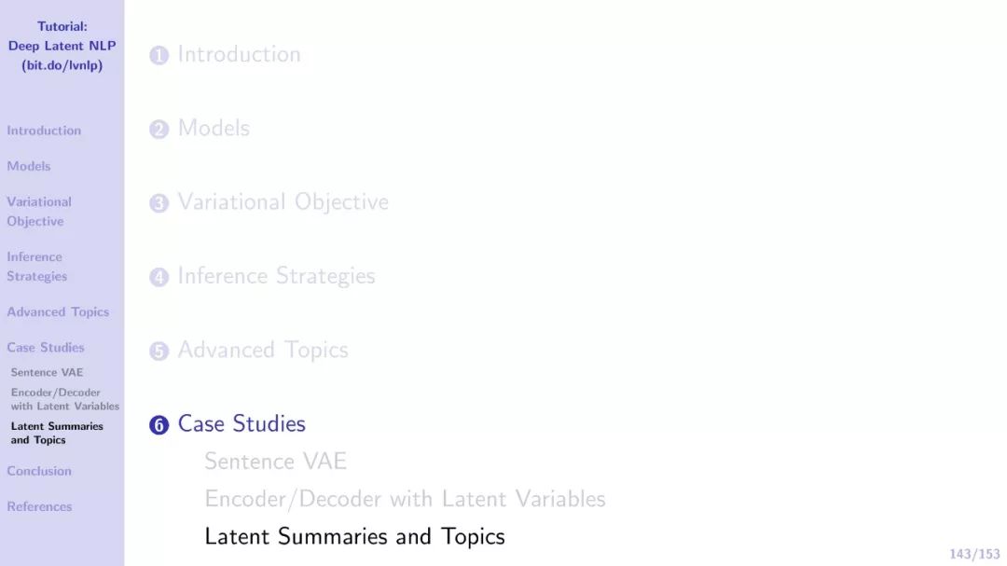The image size is (1007, 566).
Task: Select Latent Summaries and Topics outline entry
Action: 354,536
